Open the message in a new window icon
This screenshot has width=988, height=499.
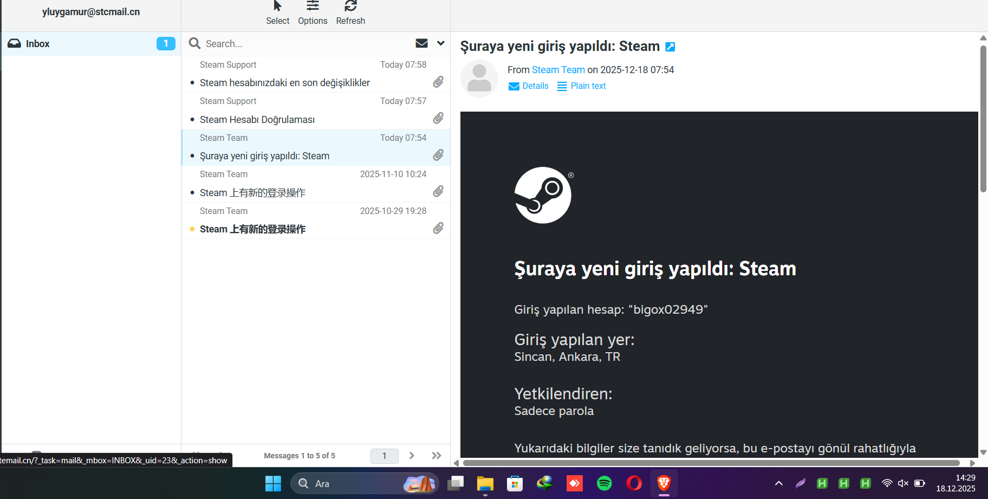click(x=670, y=47)
